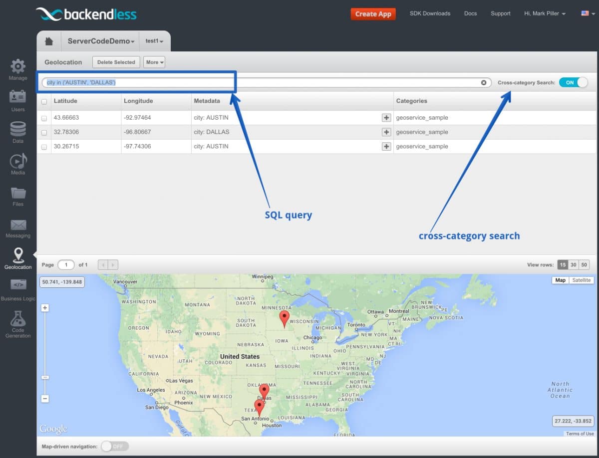Switch map to Satellite view
This screenshot has height=458, width=599.
coord(581,280)
